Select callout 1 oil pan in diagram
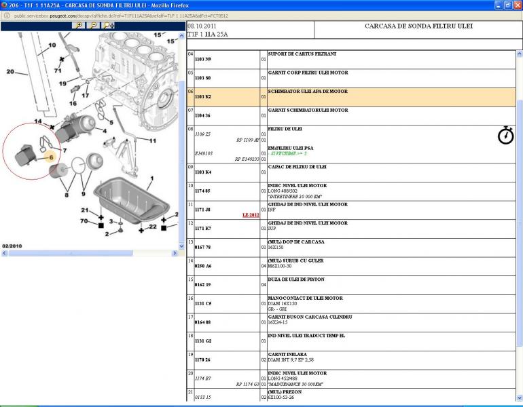Viewport: 523px width, 407px height. click(x=152, y=178)
